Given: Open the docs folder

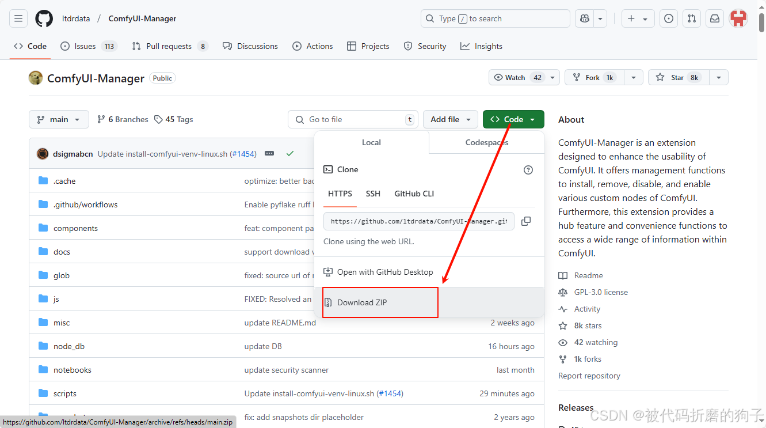Looking at the screenshot, I should pos(62,252).
